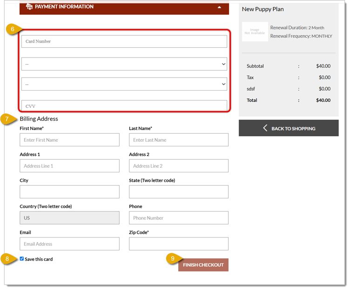
Task: Uncheck the Save this card checkbox
Action: 21,259
